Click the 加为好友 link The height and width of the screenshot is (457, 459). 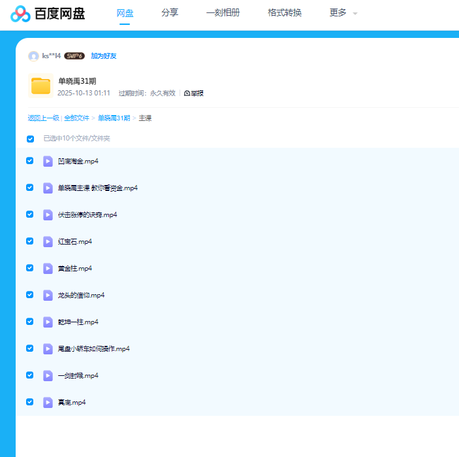click(x=104, y=56)
